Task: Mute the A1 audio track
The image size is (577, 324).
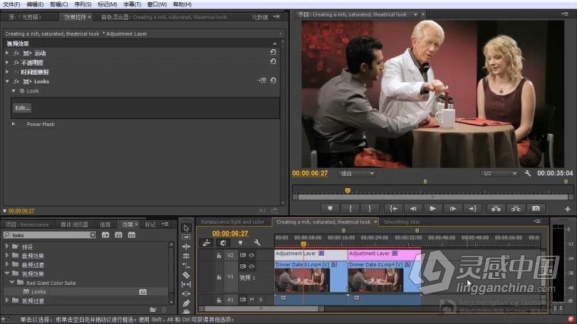Action: [x=251, y=300]
